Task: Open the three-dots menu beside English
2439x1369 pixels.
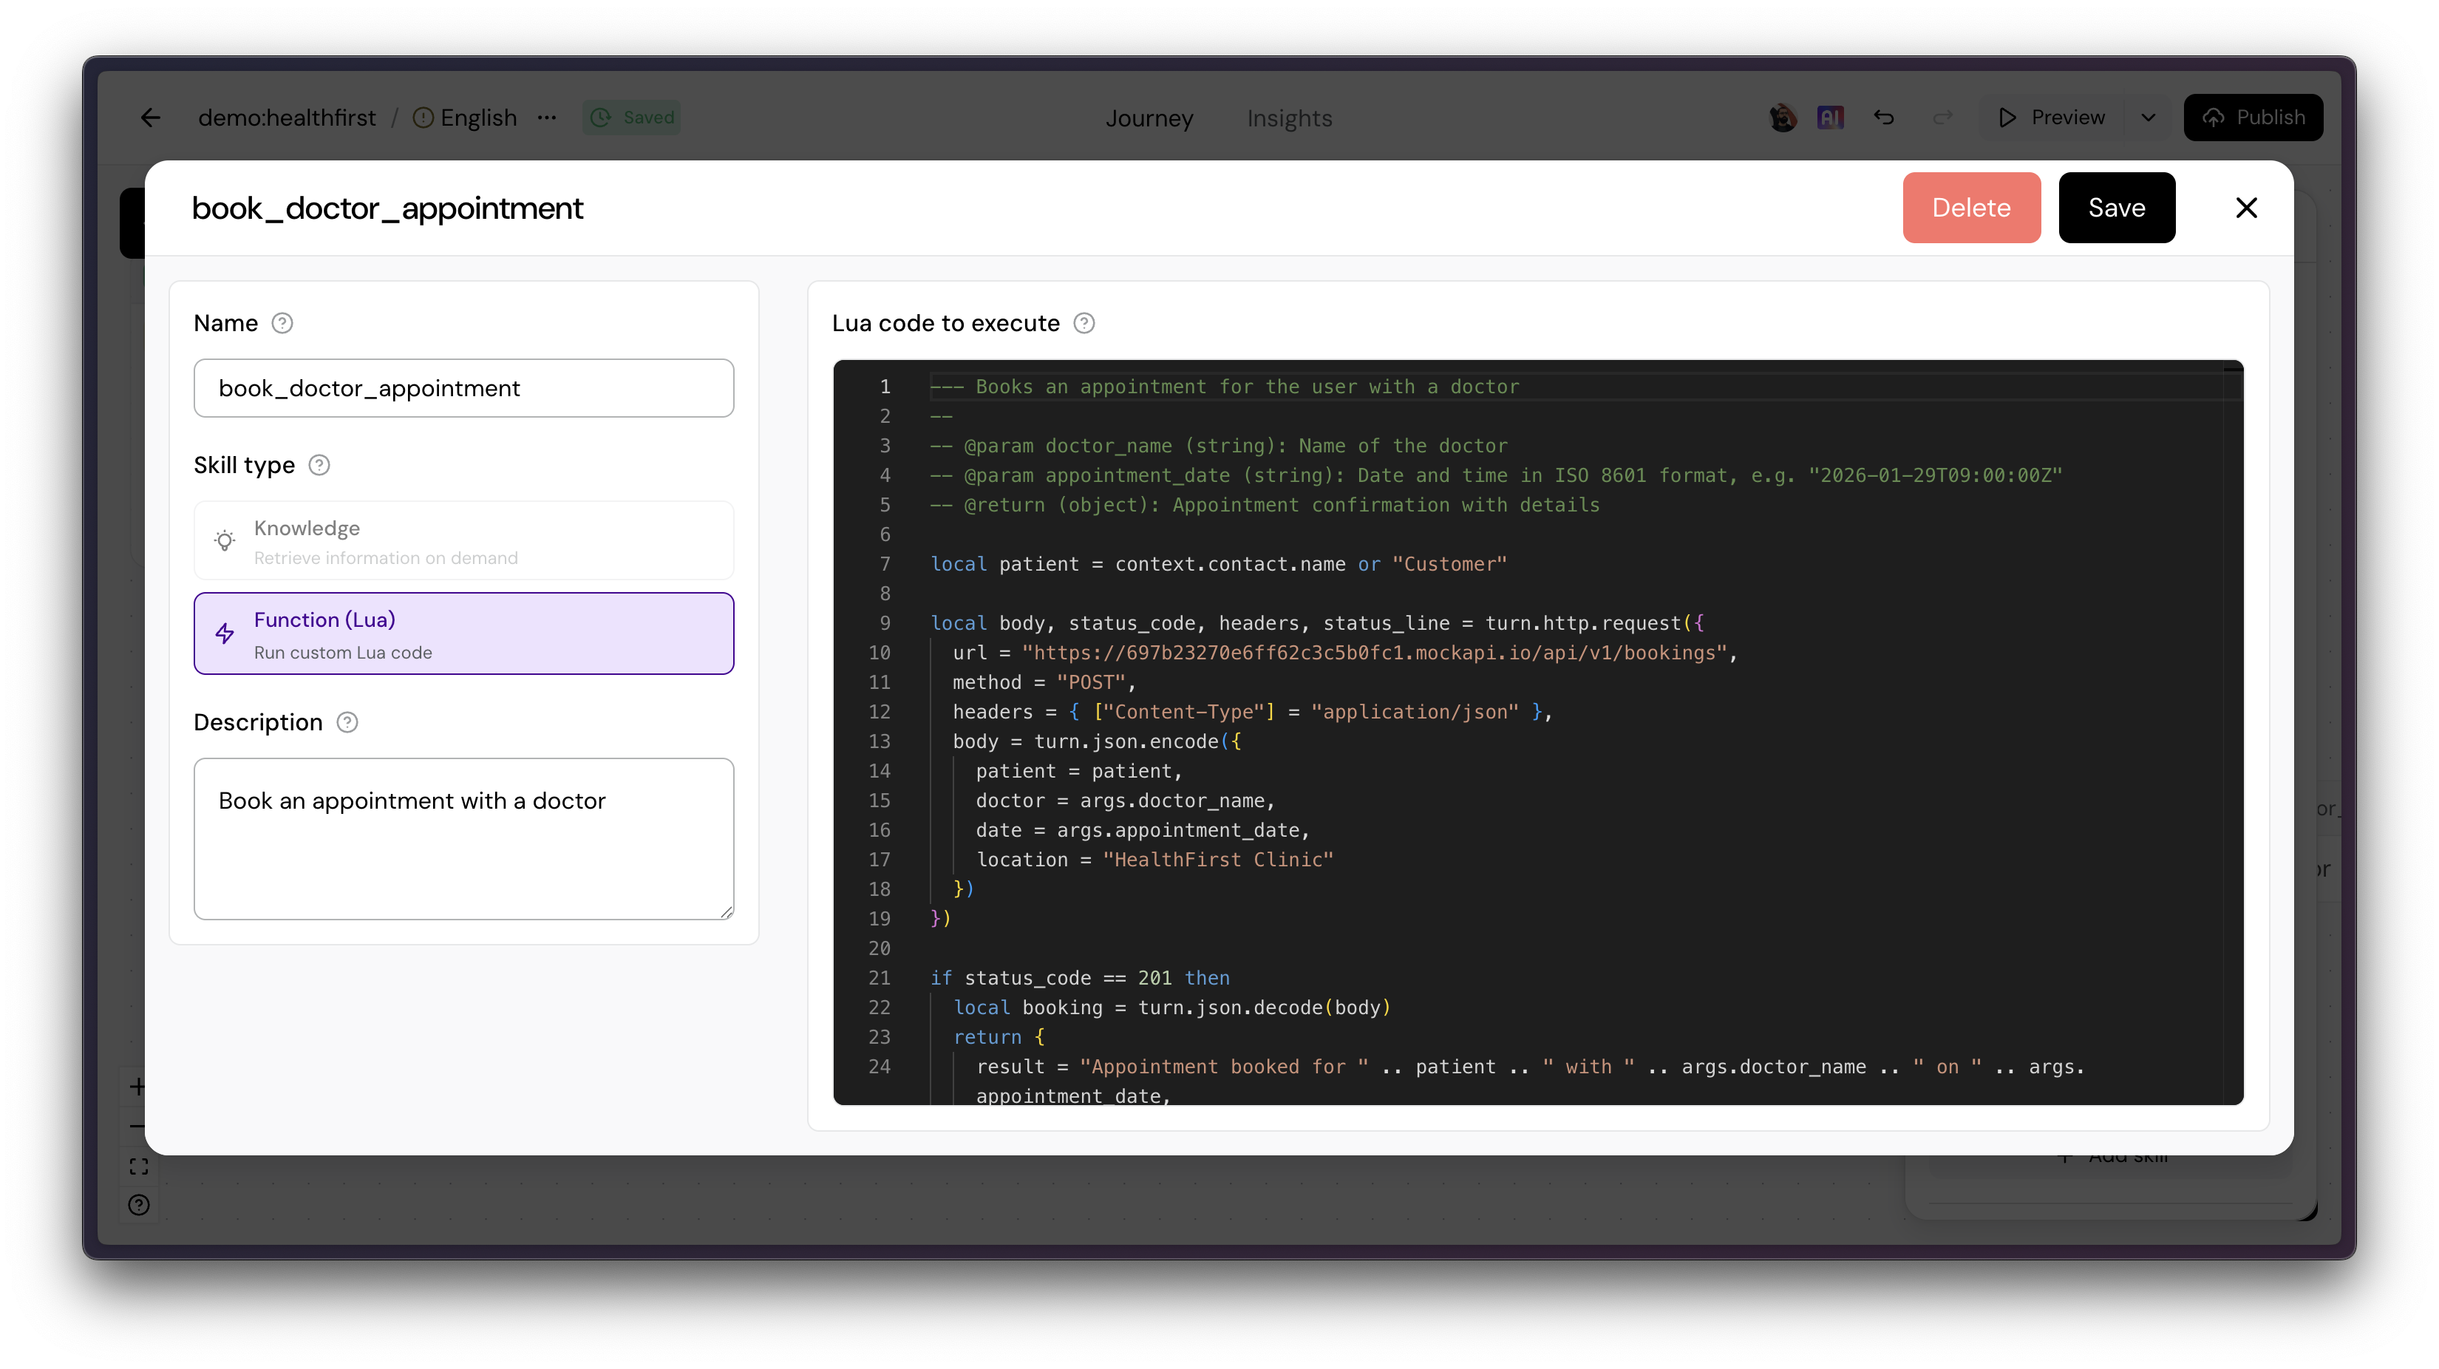Action: pyautogui.click(x=546, y=118)
